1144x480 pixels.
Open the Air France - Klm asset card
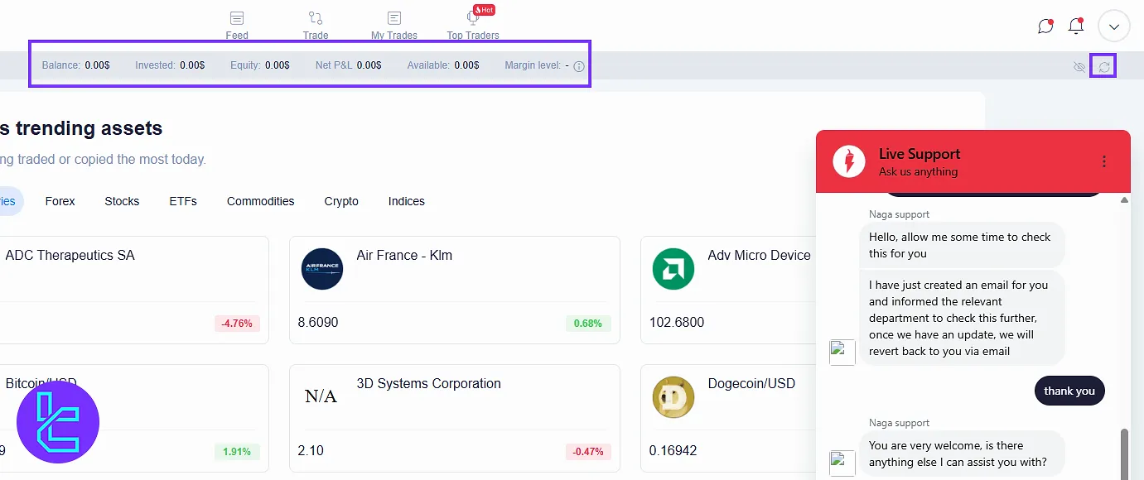(454, 290)
